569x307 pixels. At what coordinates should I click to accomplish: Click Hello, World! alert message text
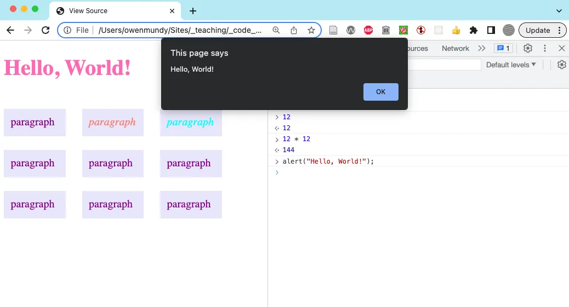(x=192, y=69)
